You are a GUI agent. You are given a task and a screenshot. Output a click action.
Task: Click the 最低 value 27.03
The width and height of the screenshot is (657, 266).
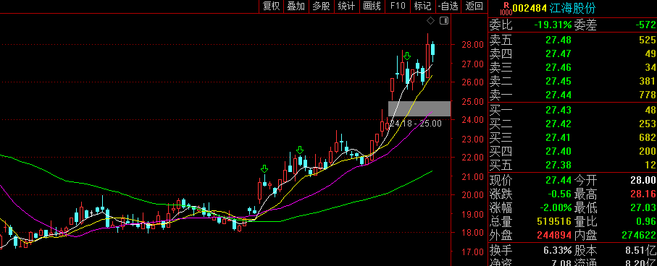point(643,208)
